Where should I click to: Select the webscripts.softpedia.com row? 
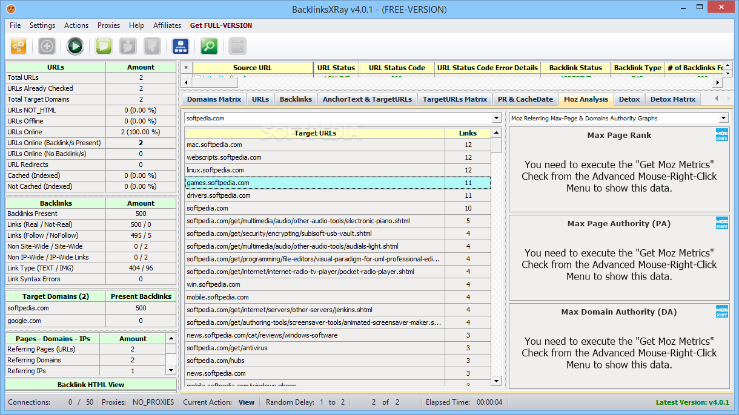(338, 157)
